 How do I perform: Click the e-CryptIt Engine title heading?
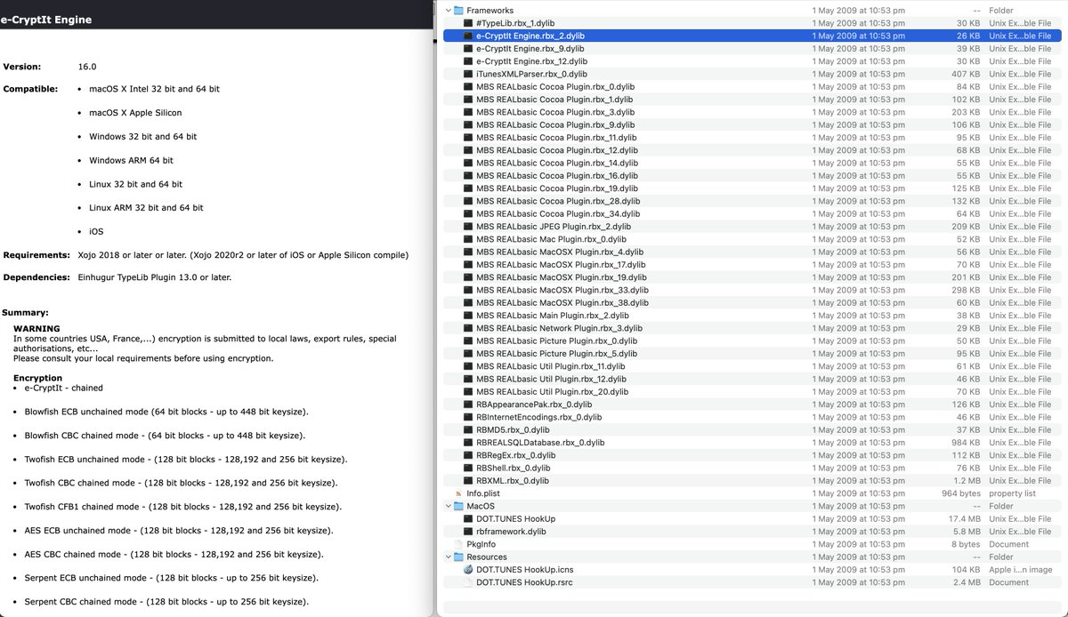(x=45, y=20)
